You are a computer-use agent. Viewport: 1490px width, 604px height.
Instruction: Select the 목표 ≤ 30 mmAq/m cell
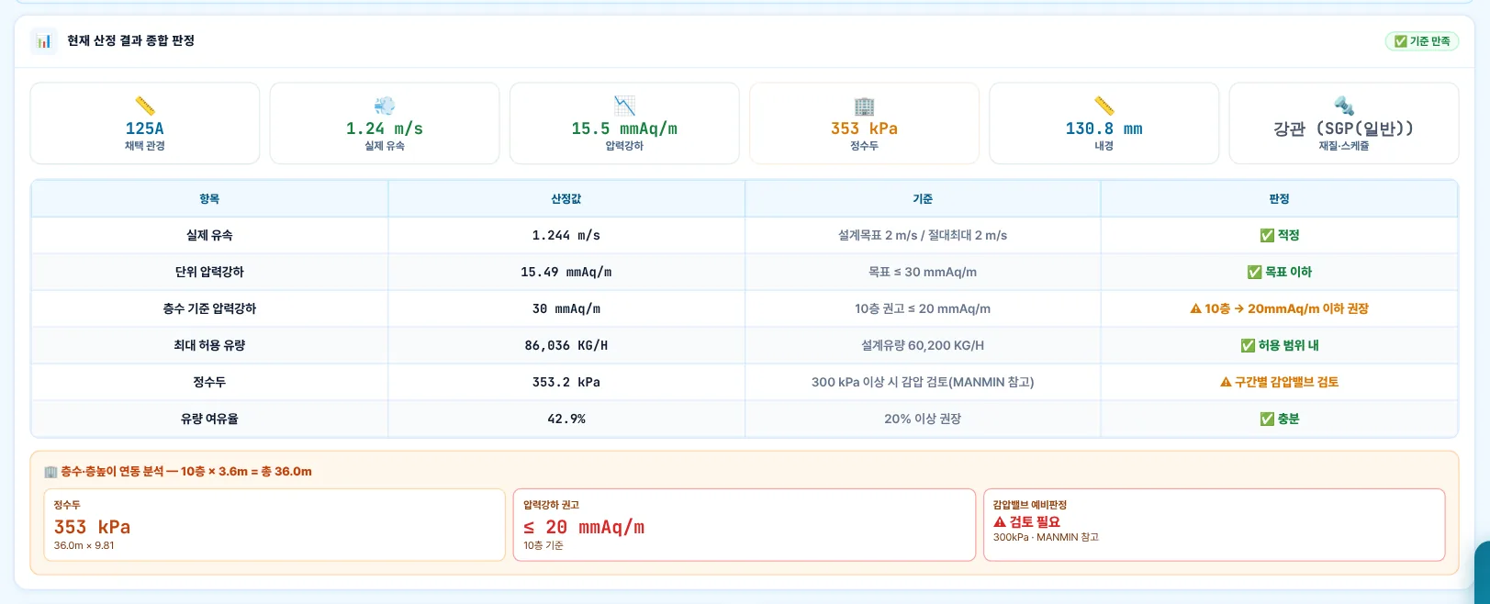(923, 273)
